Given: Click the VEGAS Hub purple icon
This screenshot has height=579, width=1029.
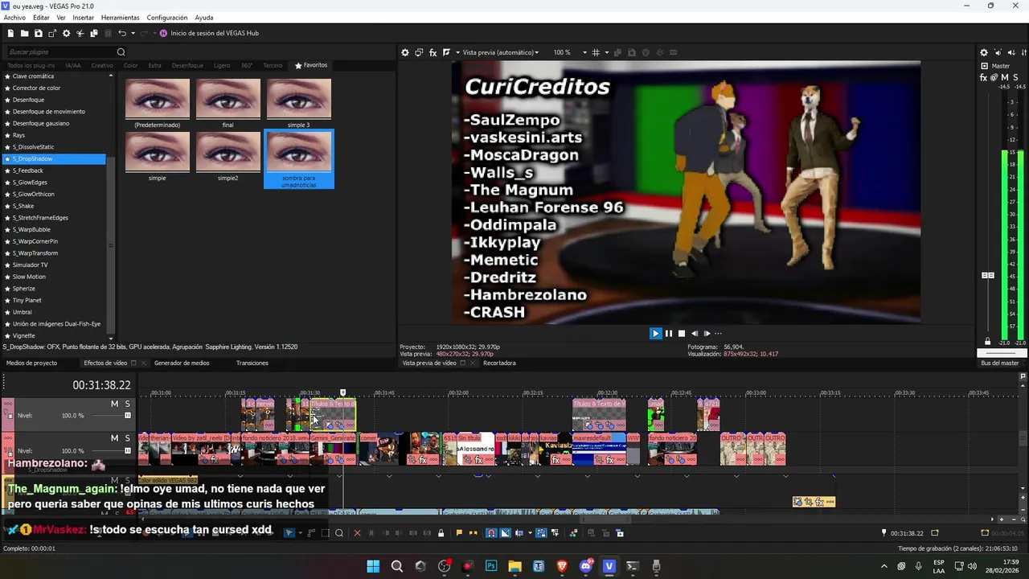Looking at the screenshot, I should [163, 33].
